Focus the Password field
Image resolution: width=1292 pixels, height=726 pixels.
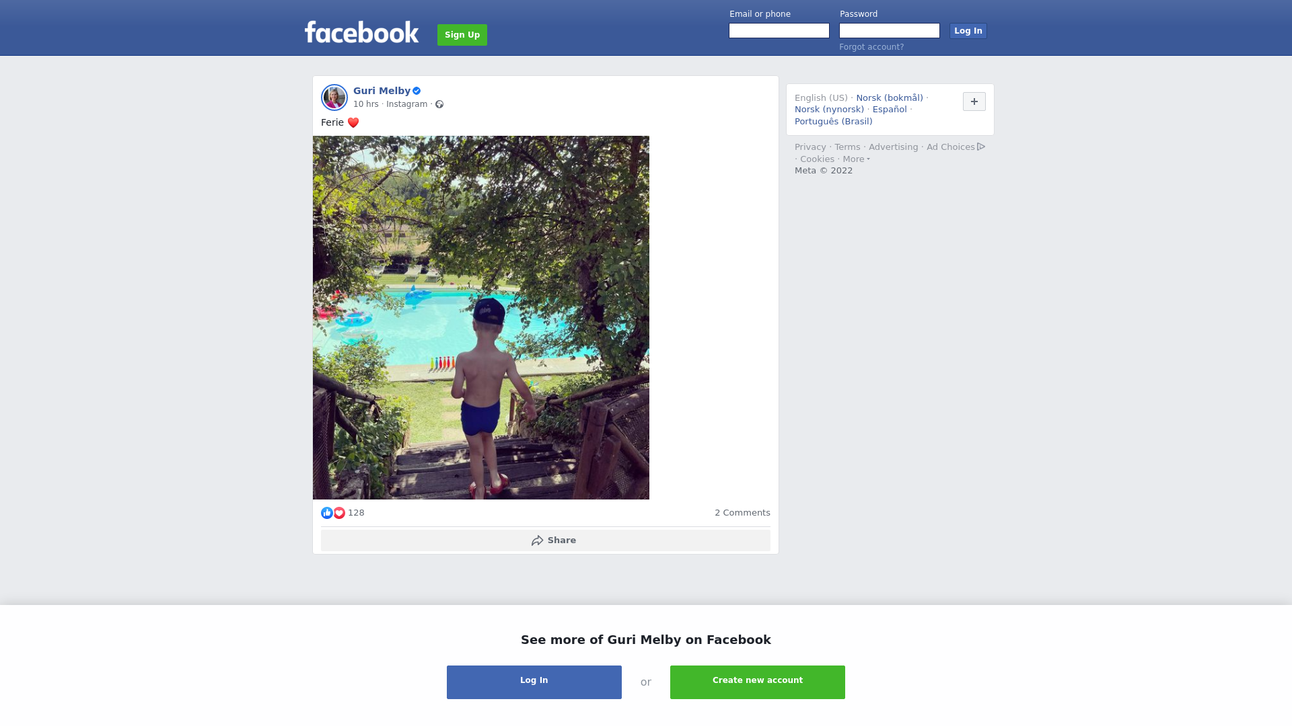(890, 31)
